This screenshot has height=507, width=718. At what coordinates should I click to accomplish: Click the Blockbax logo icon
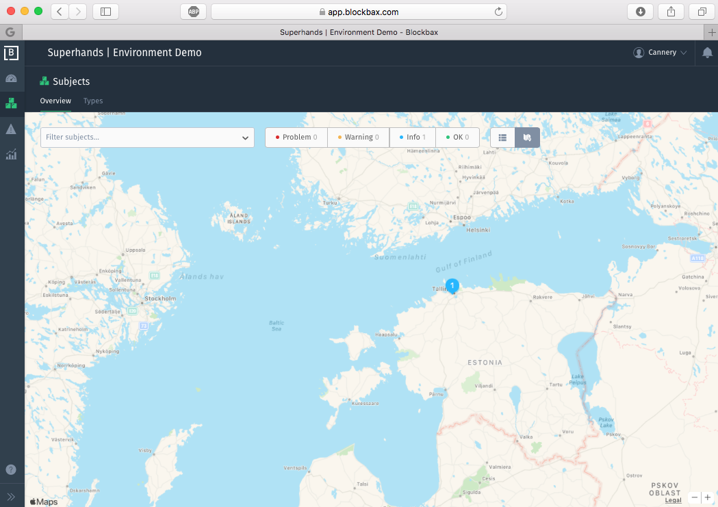tap(11, 53)
